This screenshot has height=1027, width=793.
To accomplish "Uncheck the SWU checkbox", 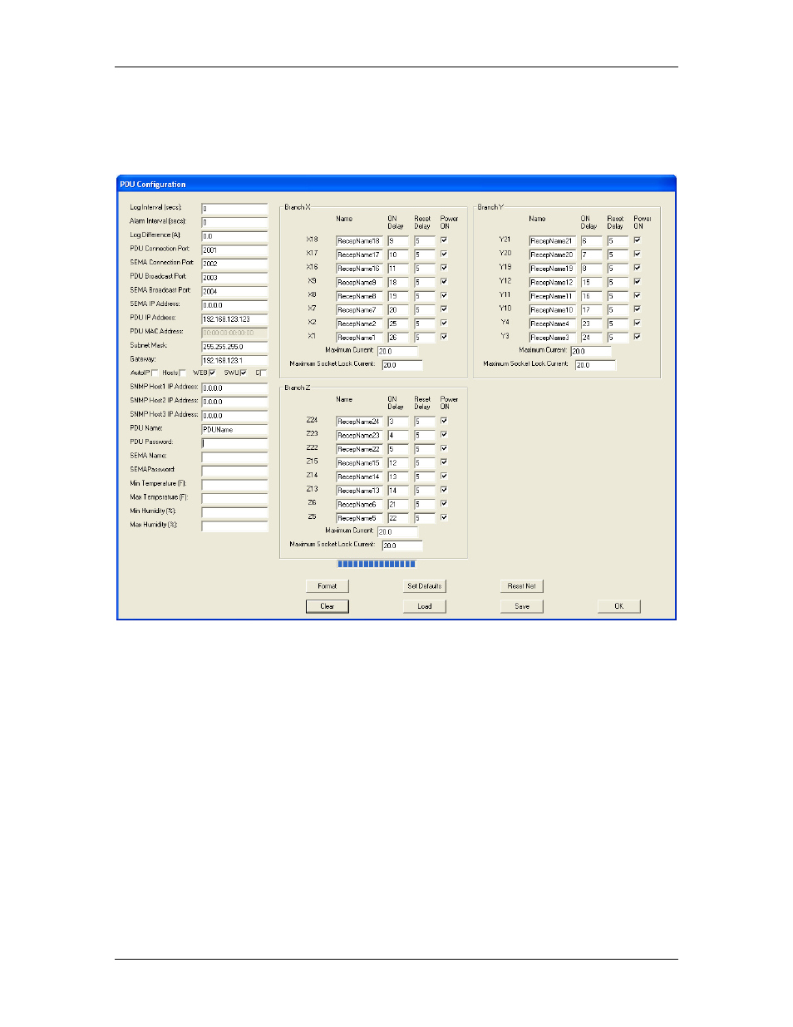I will (244, 373).
